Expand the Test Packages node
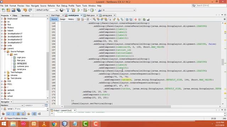This screenshot has width=227, height=127. coord(5,72)
